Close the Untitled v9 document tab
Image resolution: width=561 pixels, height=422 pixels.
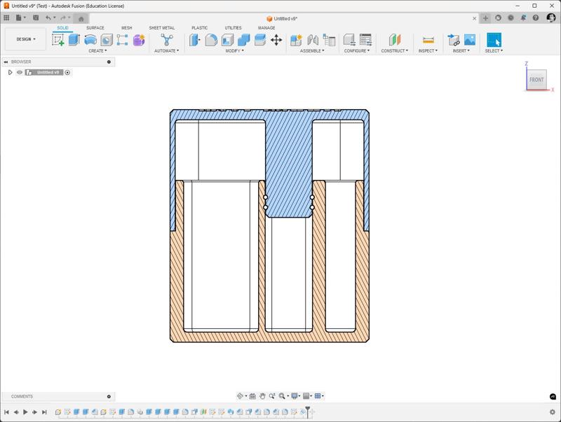[x=475, y=18]
